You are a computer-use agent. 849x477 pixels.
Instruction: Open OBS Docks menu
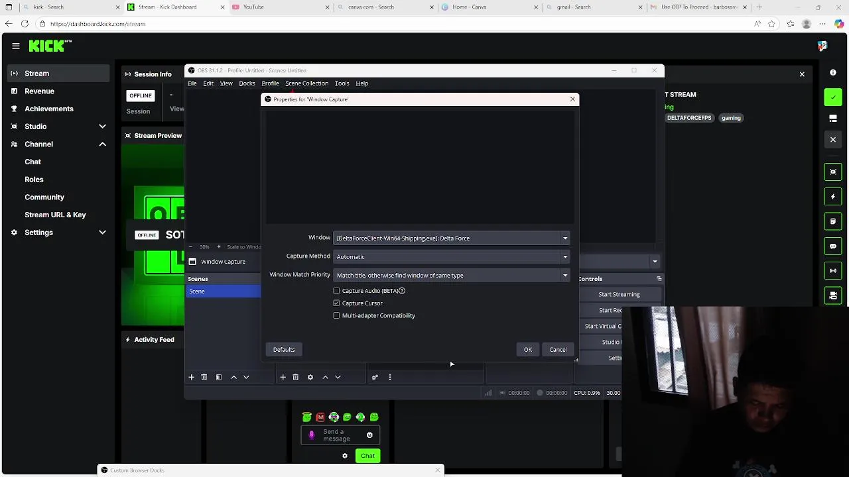pos(247,83)
